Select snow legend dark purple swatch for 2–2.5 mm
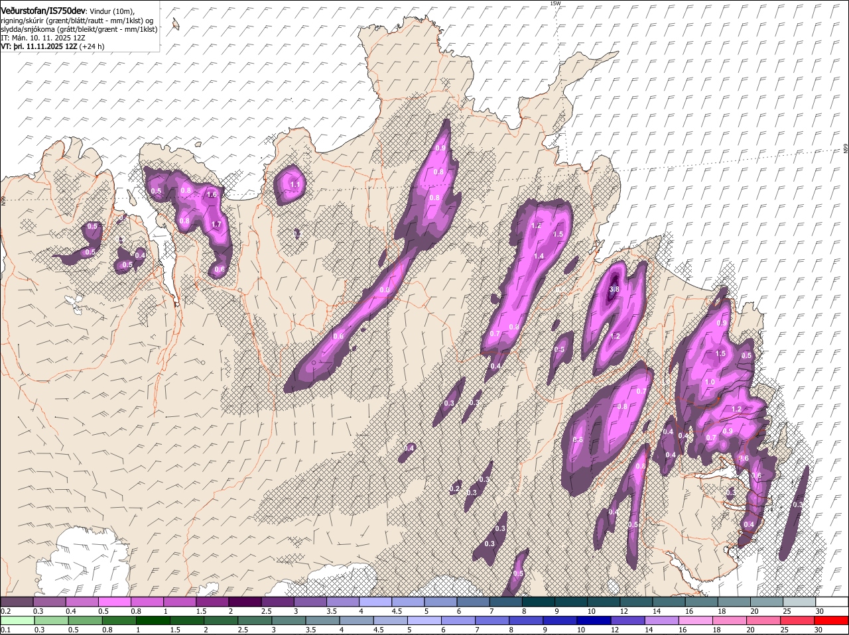This screenshot has height=635, width=849. 245,601
